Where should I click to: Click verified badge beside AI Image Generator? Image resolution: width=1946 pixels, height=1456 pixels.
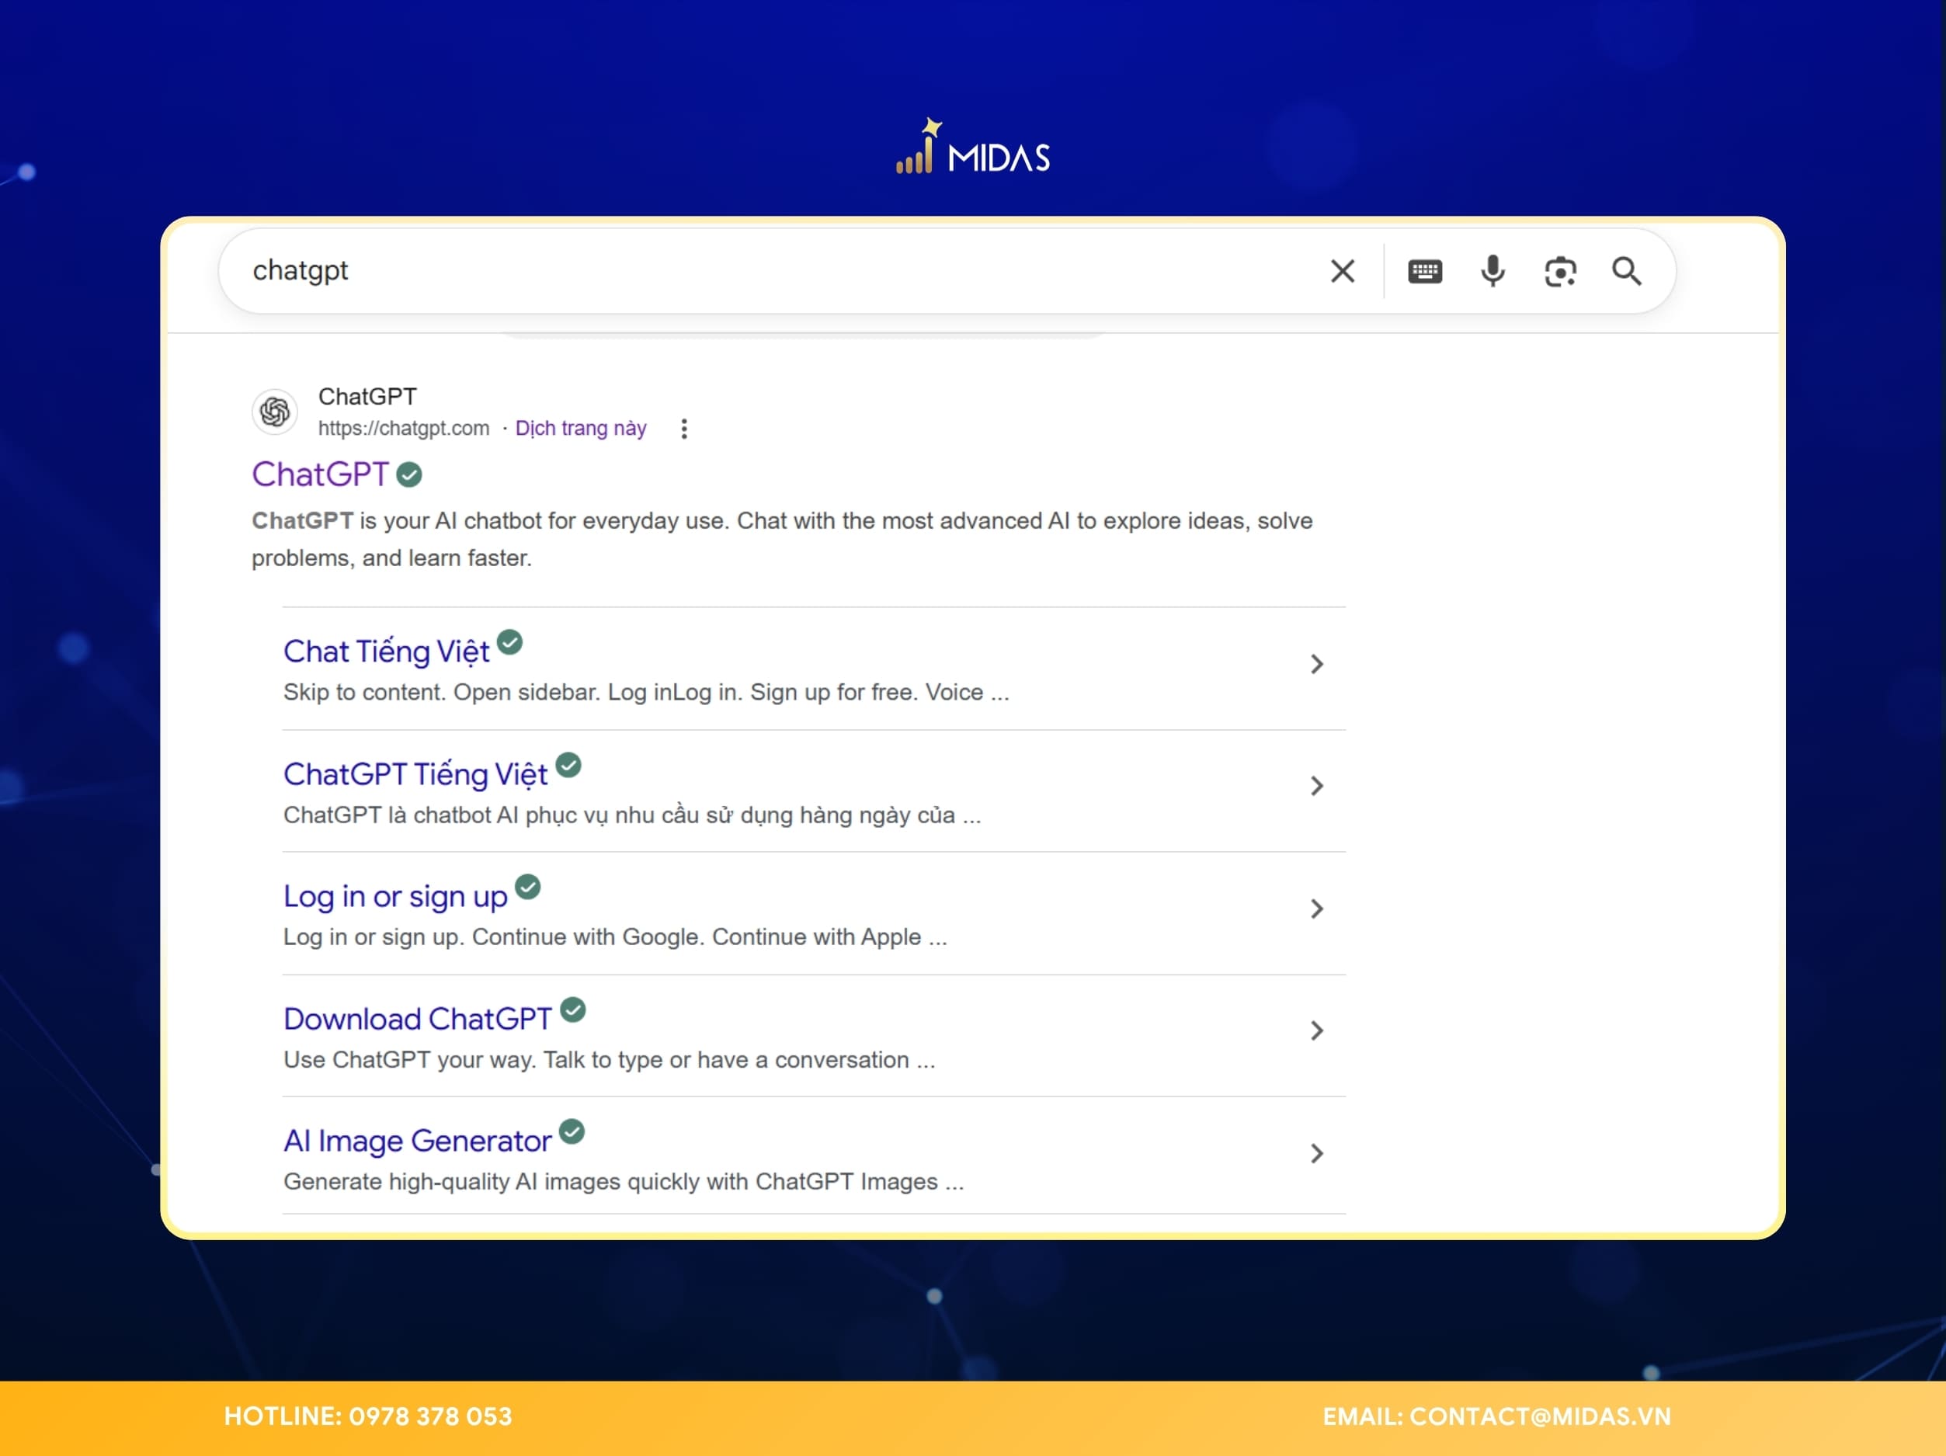[x=572, y=1131]
